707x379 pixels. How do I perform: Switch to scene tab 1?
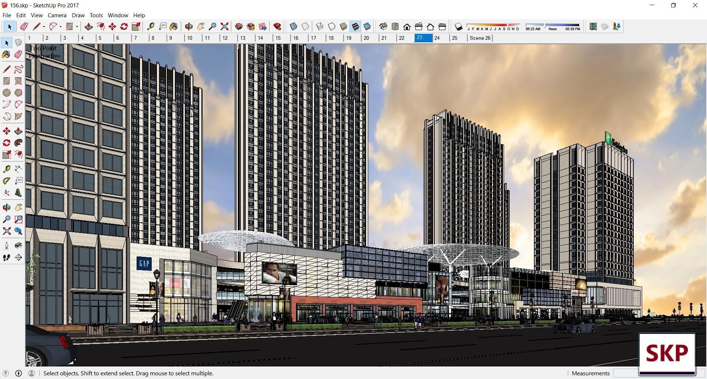(x=34, y=38)
